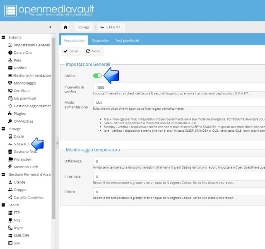265x249 pixels.
Task: Open Monitoraggio in sidebar
Action: click(24, 83)
